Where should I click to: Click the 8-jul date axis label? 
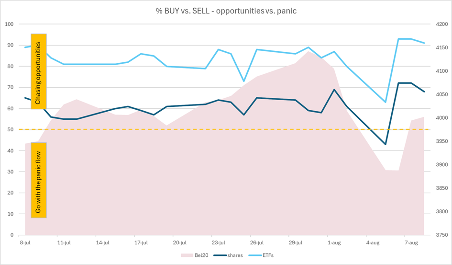click(25, 243)
